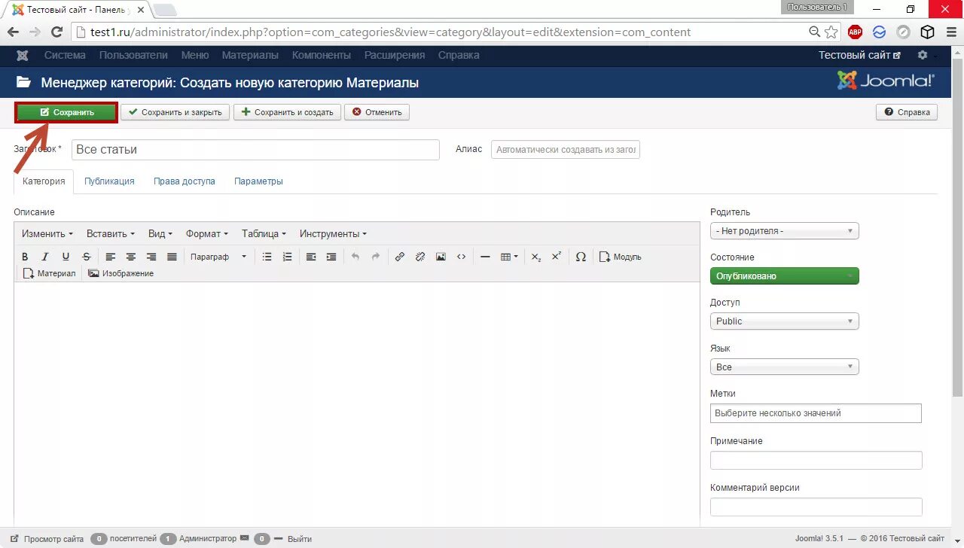
Task: Click Модуль button in editor toolbar
Action: tap(621, 257)
